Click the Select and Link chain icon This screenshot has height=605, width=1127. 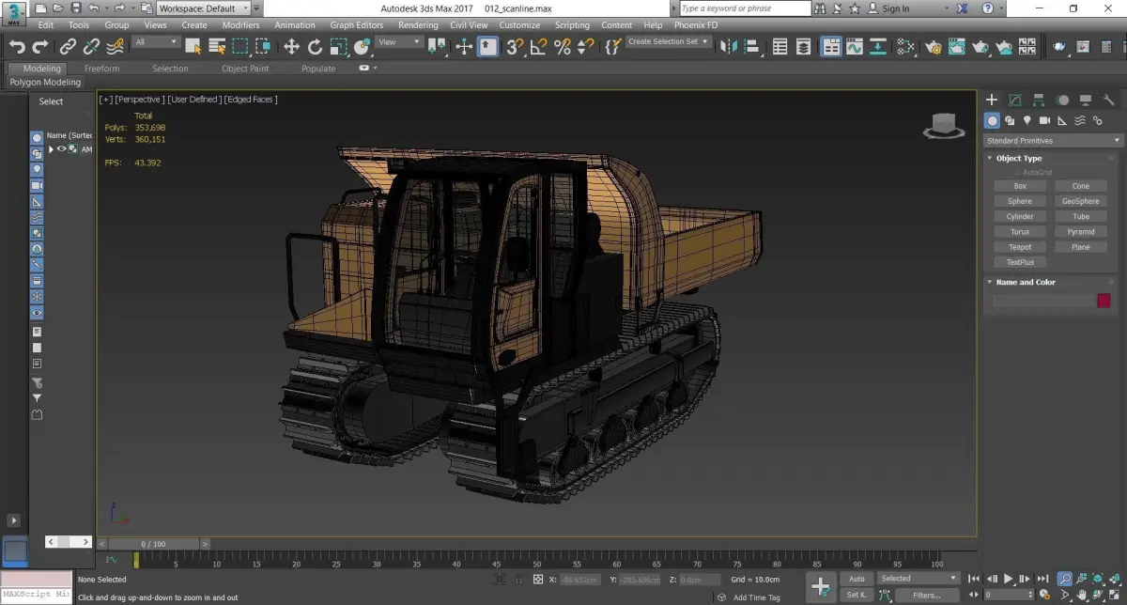tap(68, 46)
